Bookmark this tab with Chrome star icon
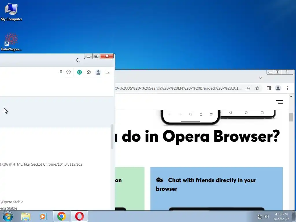The image size is (296, 222). click(257, 88)
